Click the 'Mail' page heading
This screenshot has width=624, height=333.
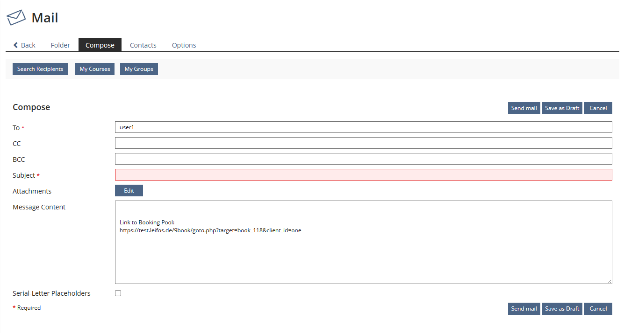[x=45, y=18]
